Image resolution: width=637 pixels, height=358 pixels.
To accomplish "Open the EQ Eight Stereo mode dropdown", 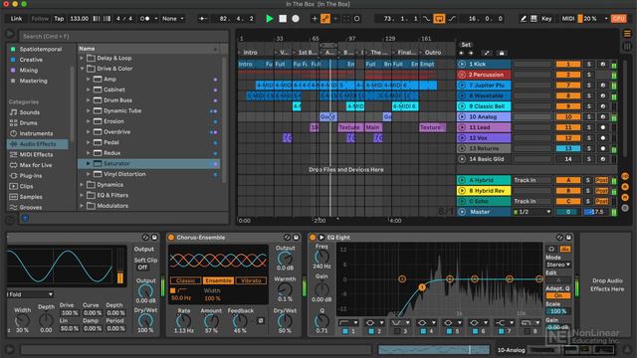I will 558,265.
